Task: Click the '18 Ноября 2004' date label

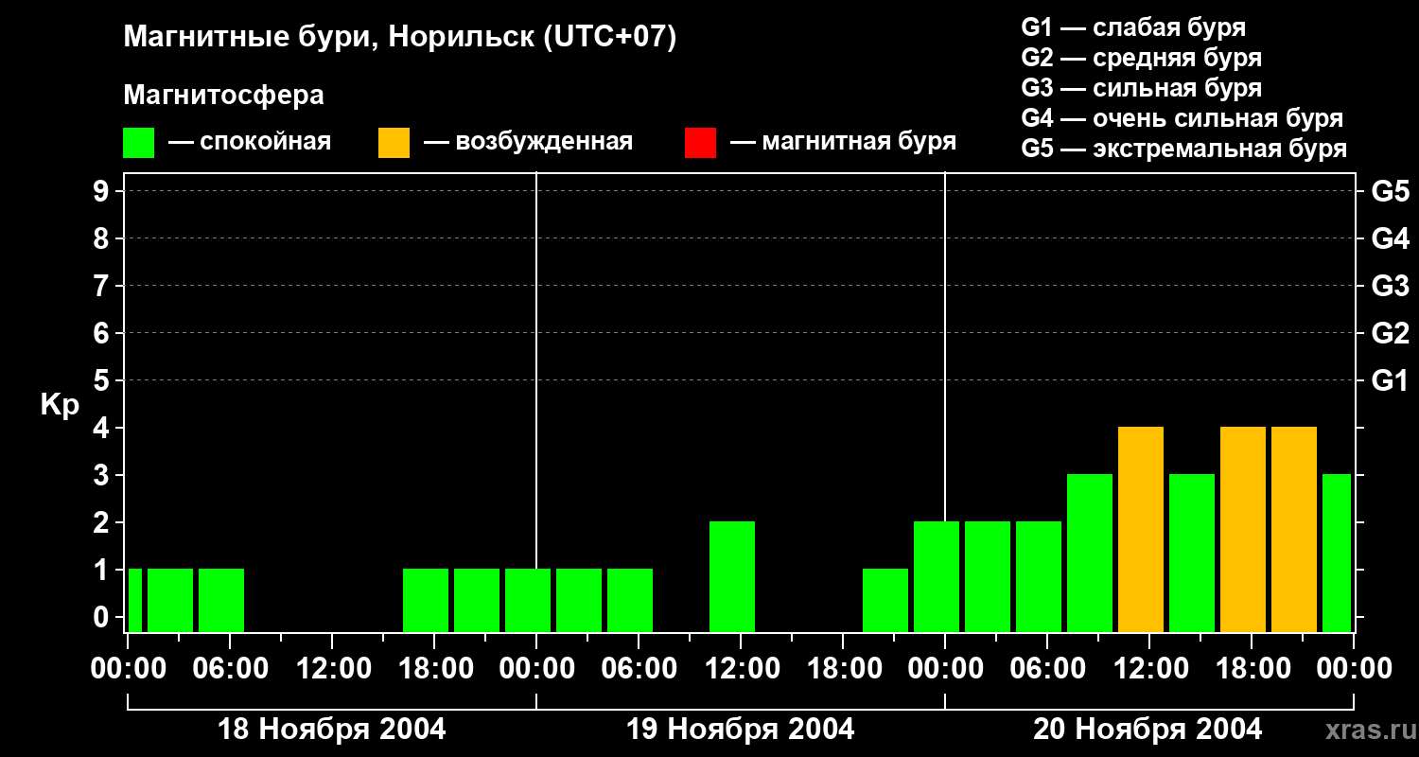Action: point(332,730)
